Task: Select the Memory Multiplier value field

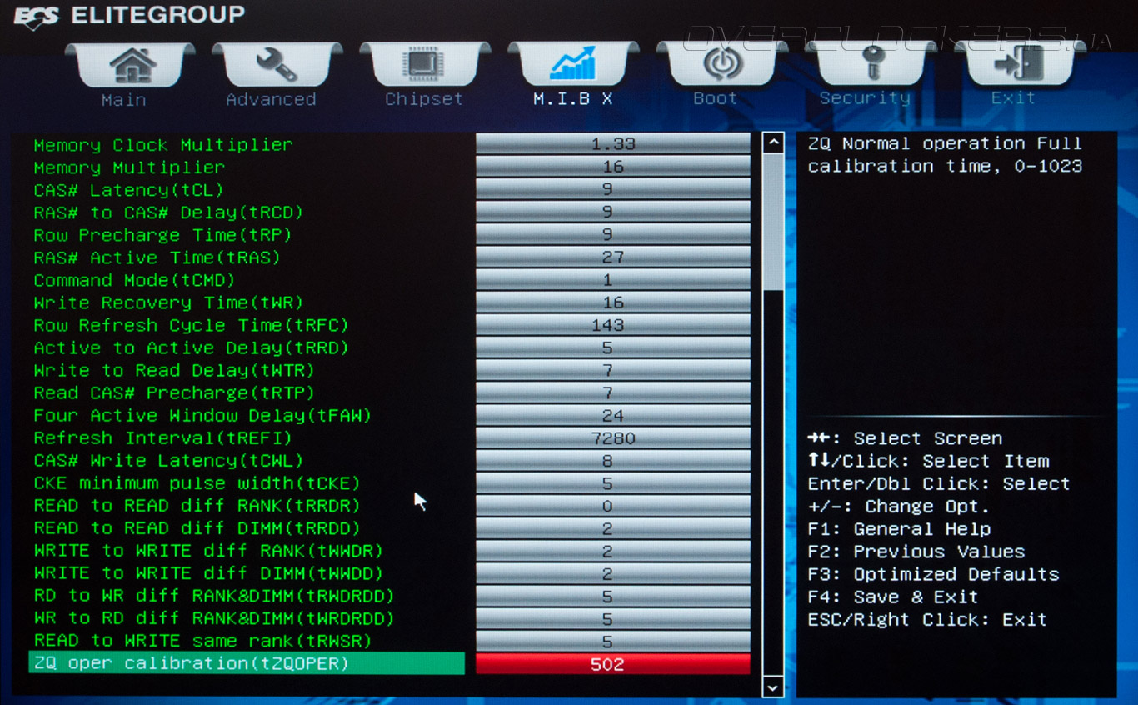Action: point(613,167)
